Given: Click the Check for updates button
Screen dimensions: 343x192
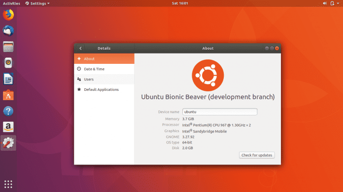Looking at the screenshot, I should [x=257, y=155].
